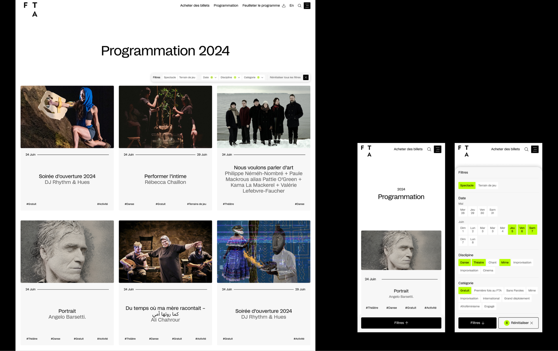
Task: Open search with desktop magnifier icon
Action: coord(299,6)
